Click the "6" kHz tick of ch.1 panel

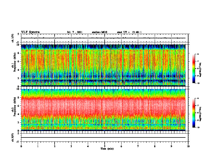coord(19,61)
